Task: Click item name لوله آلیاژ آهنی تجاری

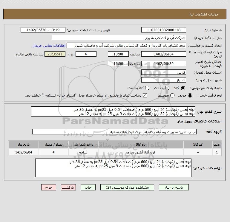Action: pos(141,152)
